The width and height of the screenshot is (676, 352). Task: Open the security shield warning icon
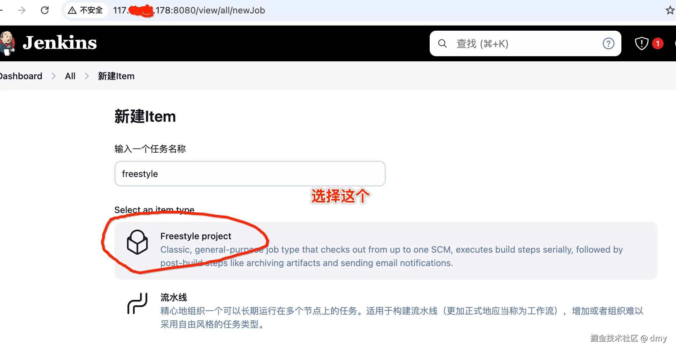641,43
